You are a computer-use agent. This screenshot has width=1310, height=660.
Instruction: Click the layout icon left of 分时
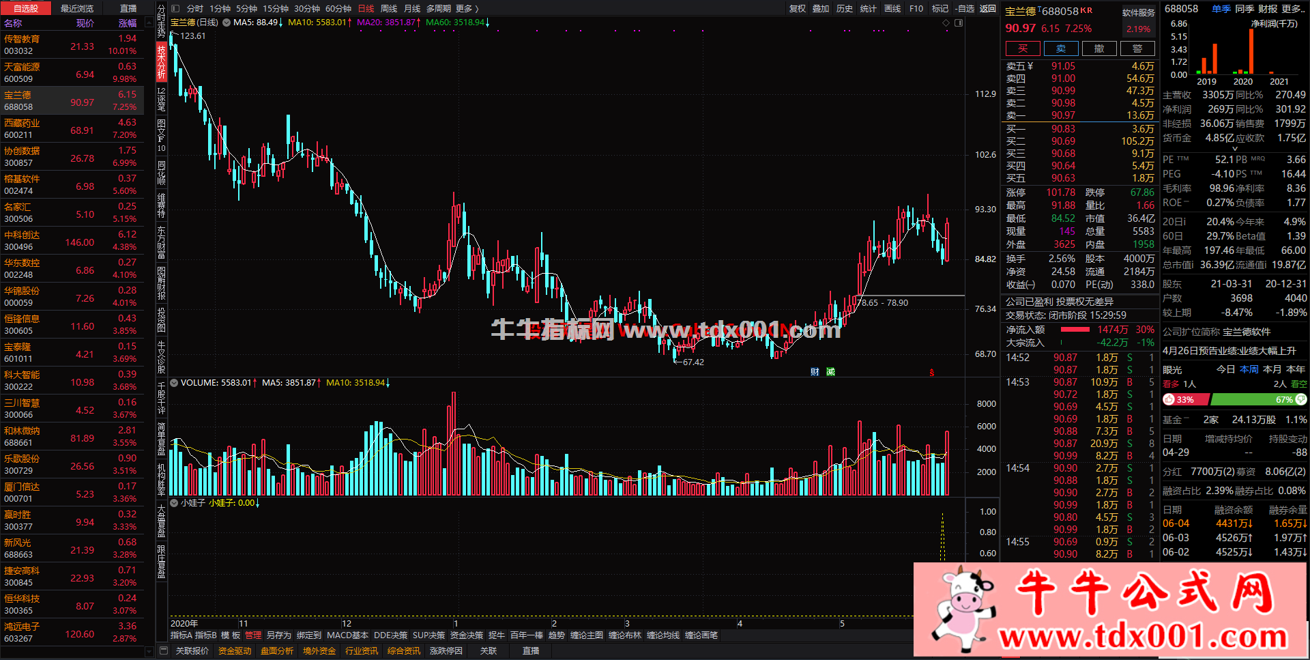(176, 8)
